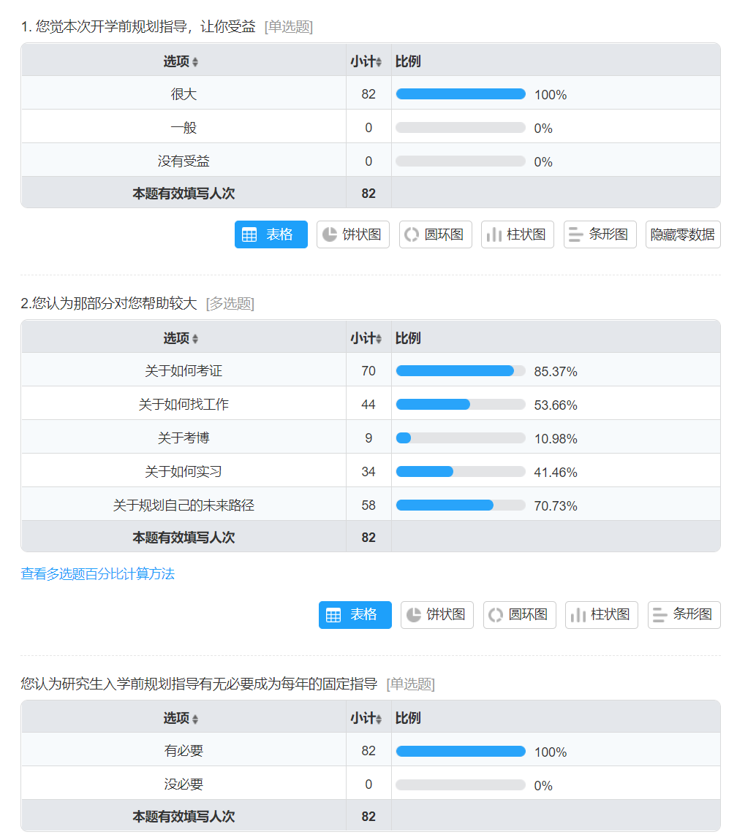This screenshot has height=840, width=737.
Task: Show question 1 as 圆环图 (donut chart)
Action: tap(436, 234)
